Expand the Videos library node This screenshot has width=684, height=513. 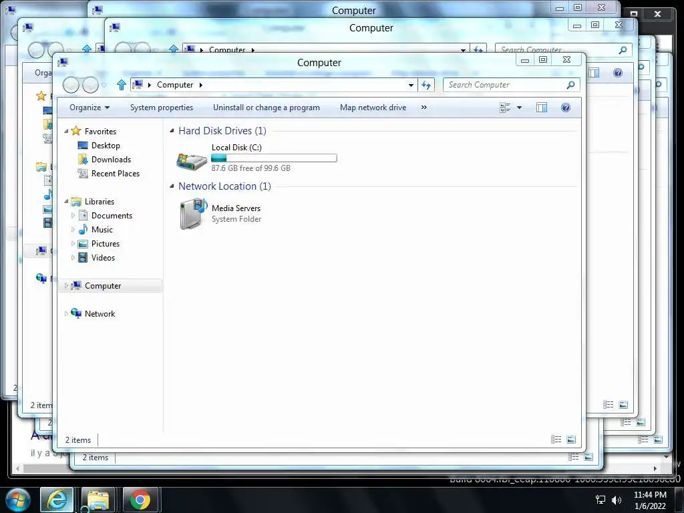73,258
